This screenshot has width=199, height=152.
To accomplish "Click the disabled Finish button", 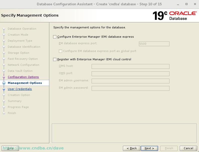I will [169, 148].
